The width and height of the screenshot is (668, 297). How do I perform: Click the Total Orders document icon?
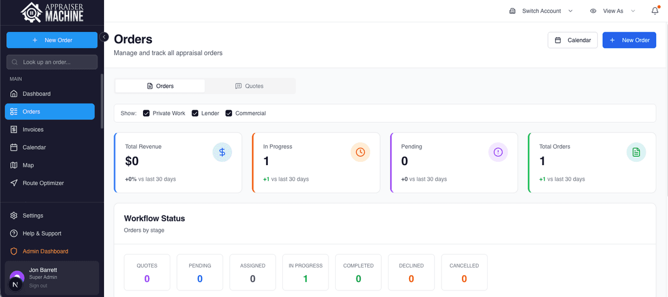pos(636,152)
